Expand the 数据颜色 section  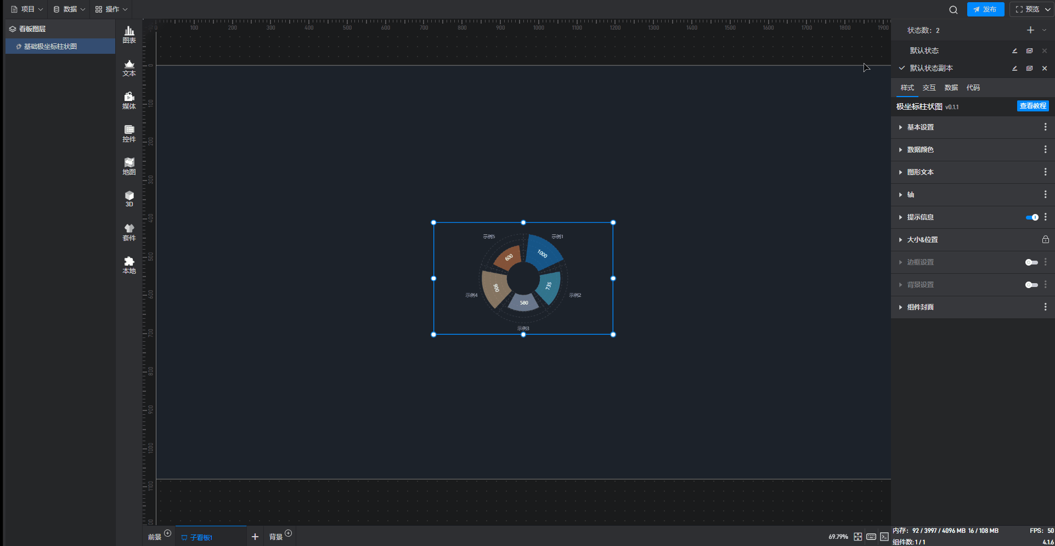tap(900, 150)
